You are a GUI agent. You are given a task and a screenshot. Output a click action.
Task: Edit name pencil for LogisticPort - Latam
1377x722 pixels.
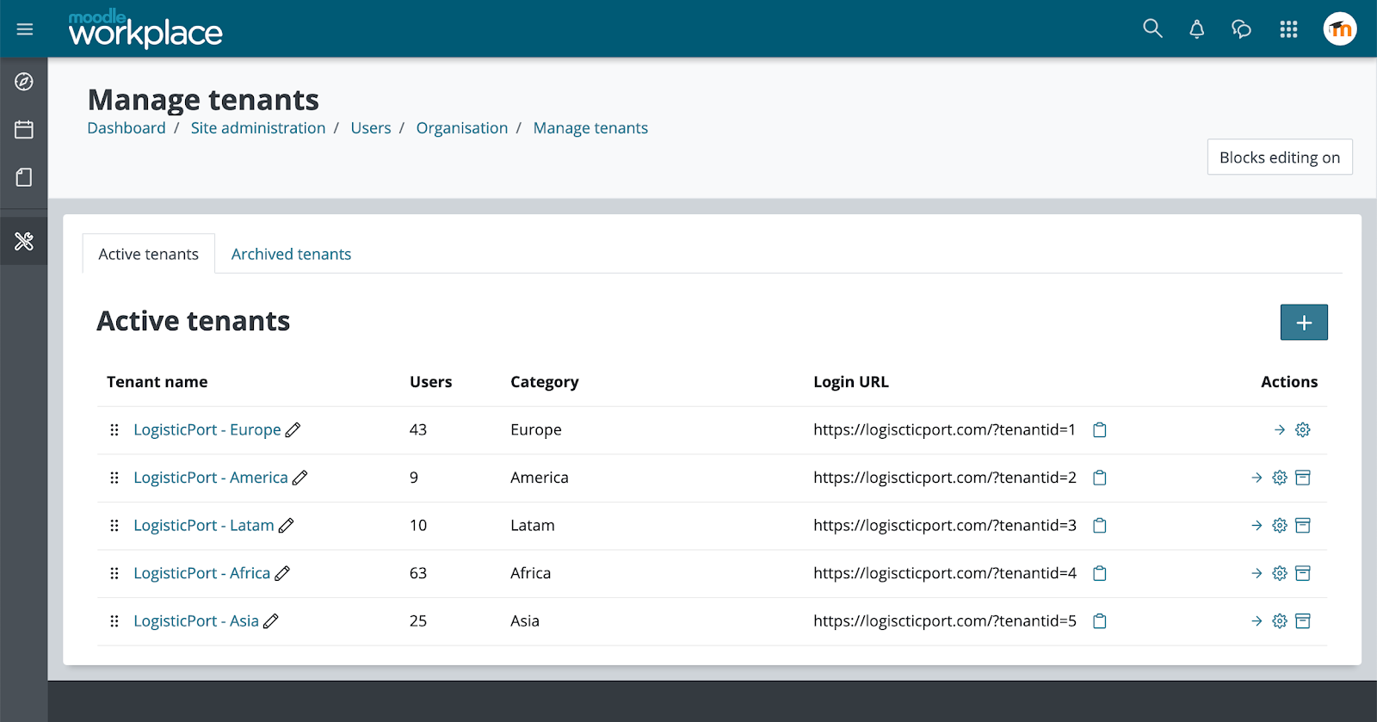(286, 525)
